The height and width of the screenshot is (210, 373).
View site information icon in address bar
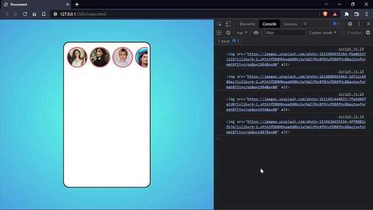(55, 14)
